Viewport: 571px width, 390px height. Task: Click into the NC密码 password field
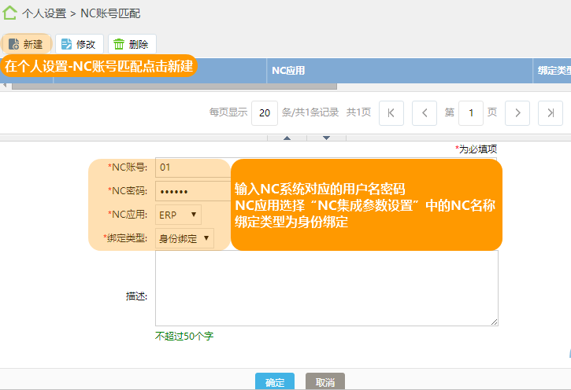191,191
